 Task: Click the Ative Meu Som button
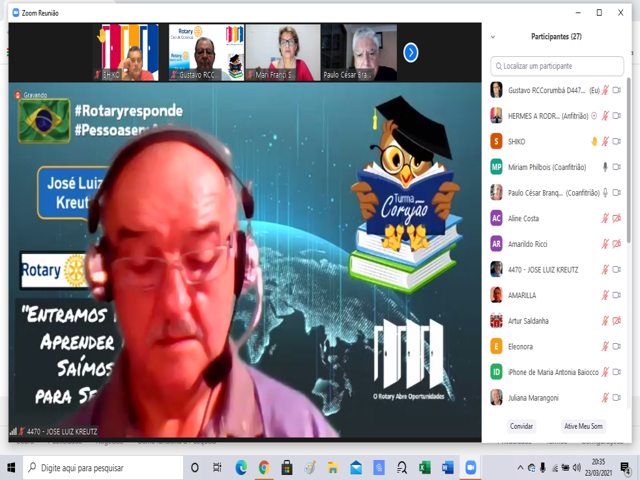583,426
